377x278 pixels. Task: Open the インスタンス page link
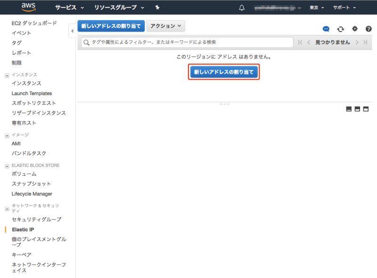26,83
